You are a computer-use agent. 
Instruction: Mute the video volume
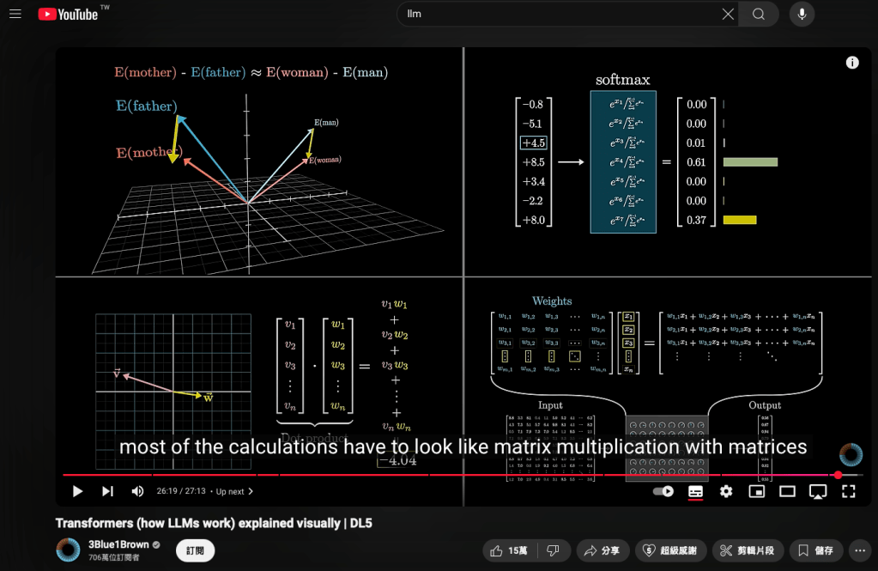137,491
